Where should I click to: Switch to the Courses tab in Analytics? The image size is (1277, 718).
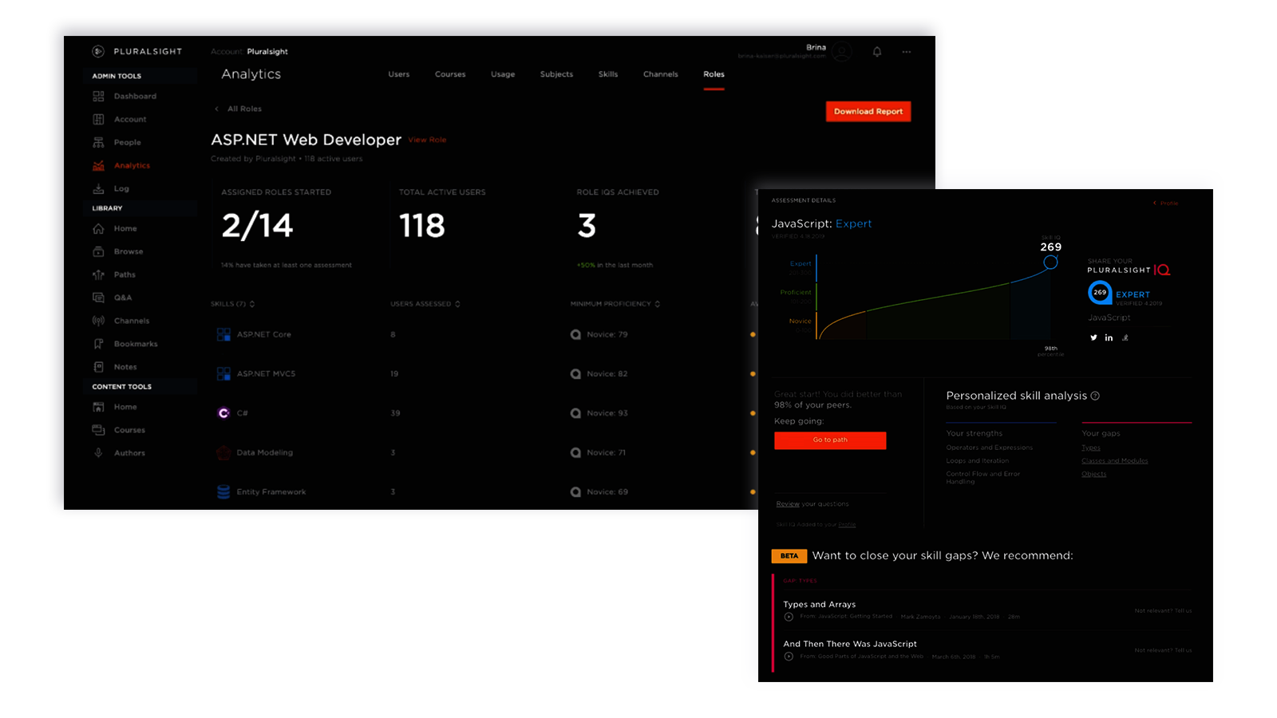point(449,74)
